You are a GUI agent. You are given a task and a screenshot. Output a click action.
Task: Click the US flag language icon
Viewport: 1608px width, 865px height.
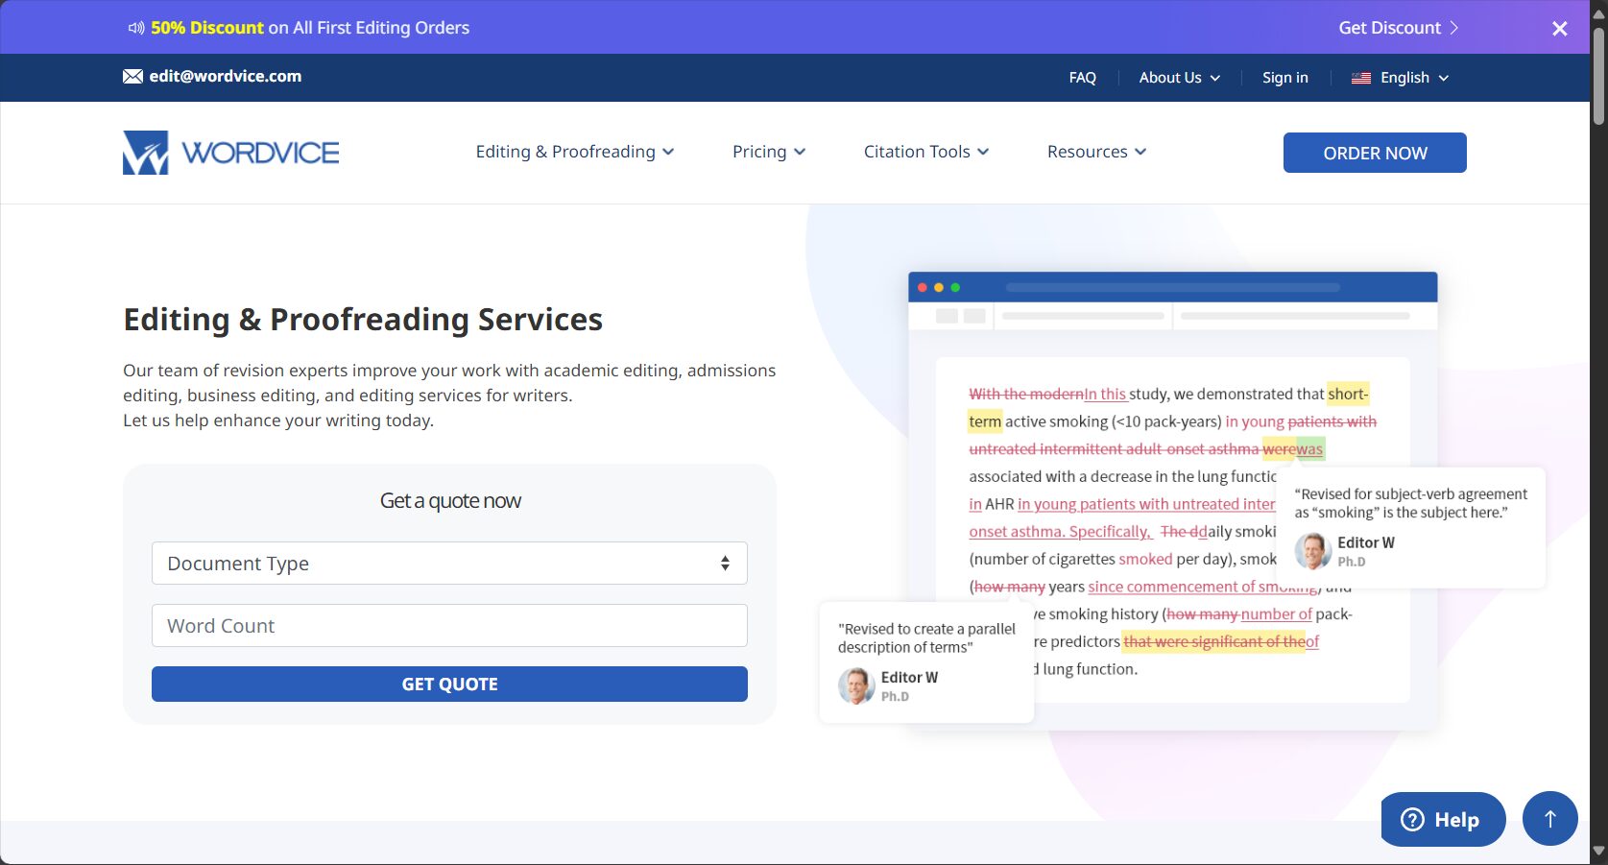click(1361, 78)
